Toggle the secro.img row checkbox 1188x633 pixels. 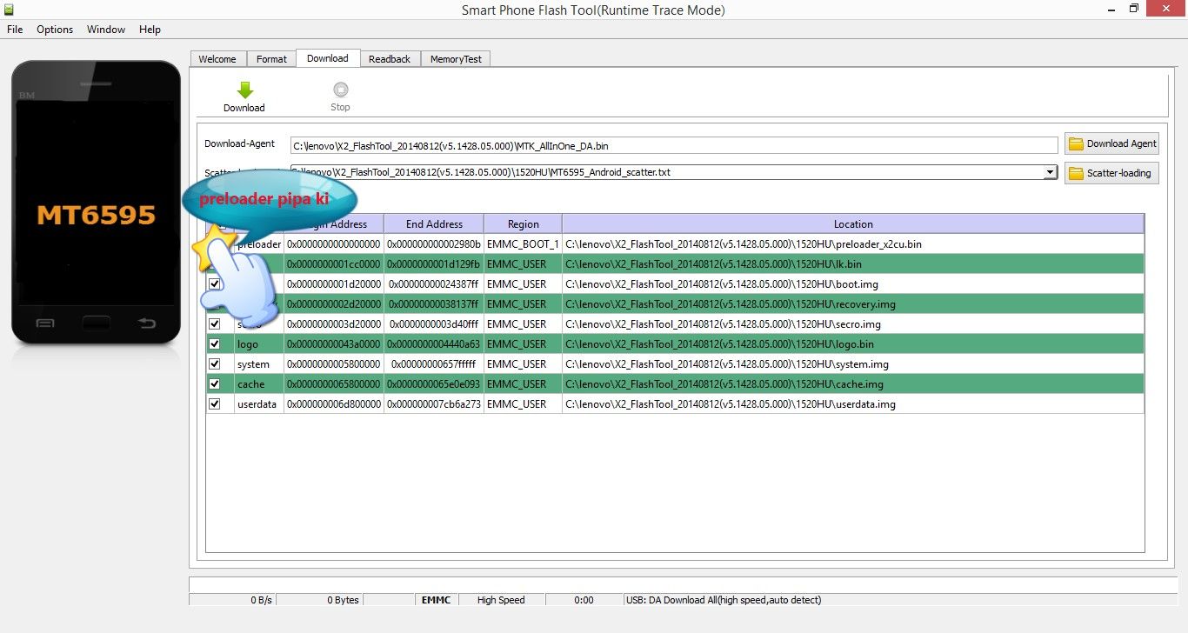pos(214,323)
